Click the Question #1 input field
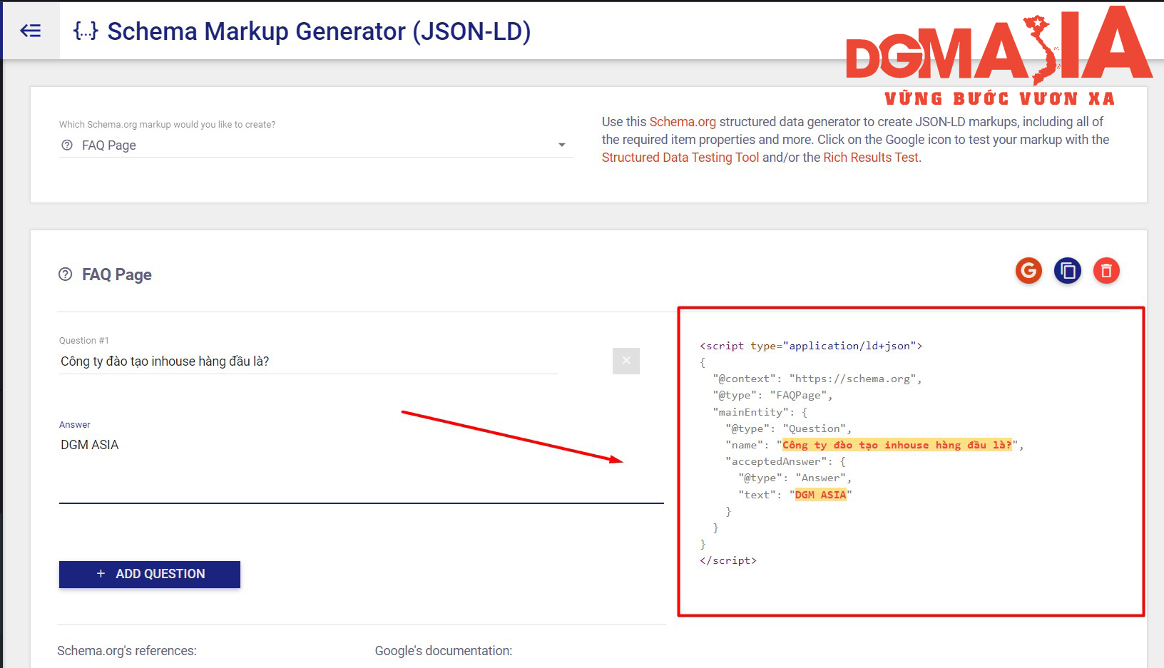 click(309, 361)
